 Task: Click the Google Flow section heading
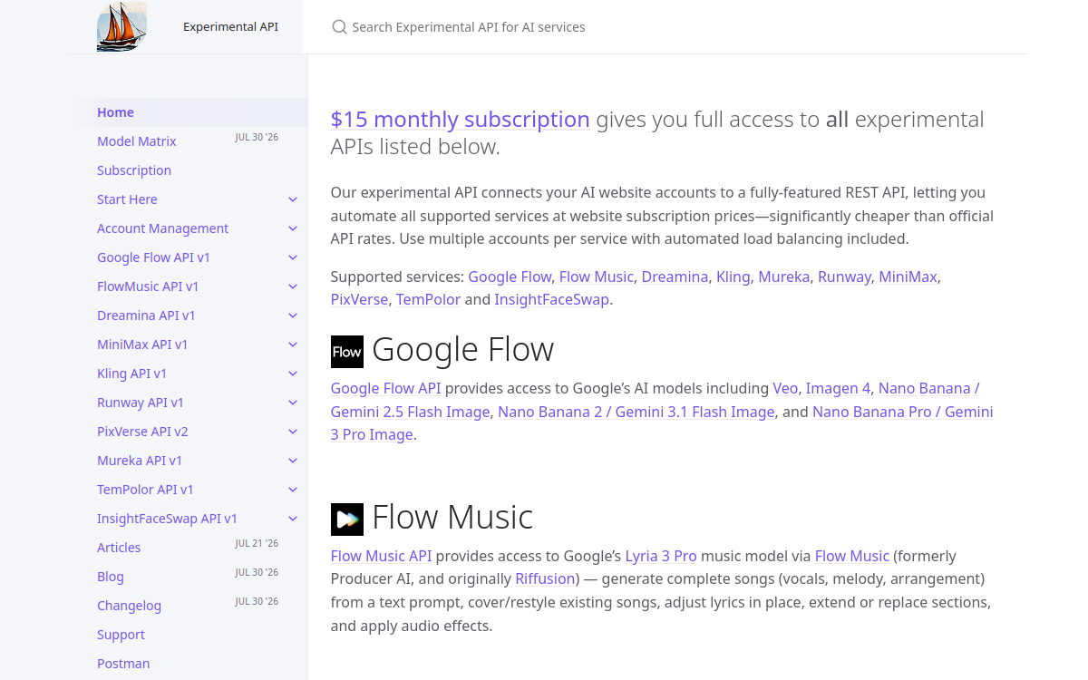point(462,349)
